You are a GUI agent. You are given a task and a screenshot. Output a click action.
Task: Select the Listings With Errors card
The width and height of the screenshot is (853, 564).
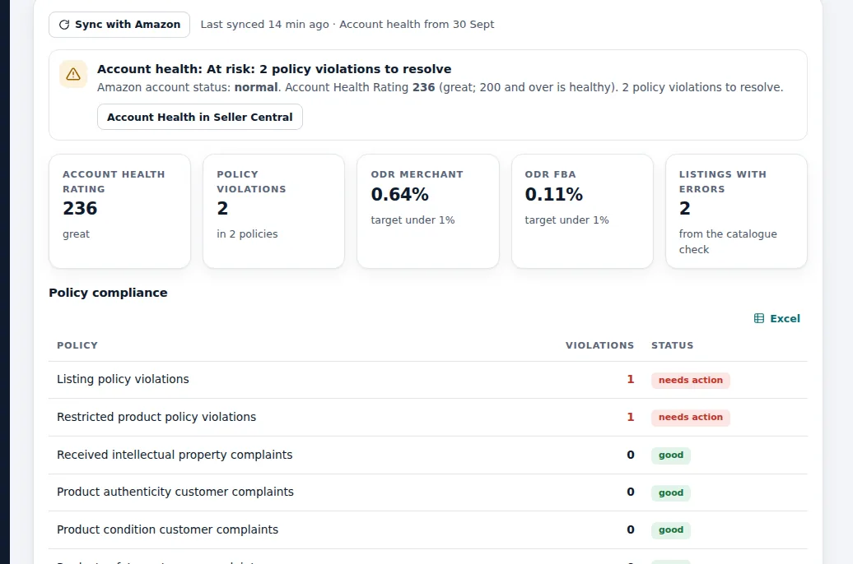point(736,210)
